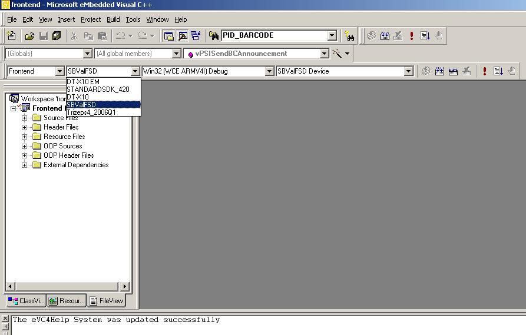Open the Win32 (WCE ARMV4I) Debug dropdown

pos(269,71)
